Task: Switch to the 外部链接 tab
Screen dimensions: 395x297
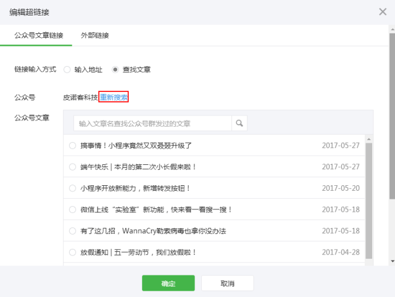Action: (x=95, y=36)
